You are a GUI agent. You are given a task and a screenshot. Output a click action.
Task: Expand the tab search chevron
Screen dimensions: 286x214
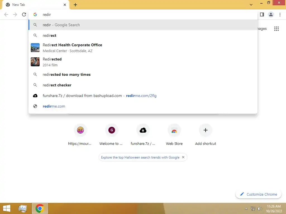coord(251,5)
